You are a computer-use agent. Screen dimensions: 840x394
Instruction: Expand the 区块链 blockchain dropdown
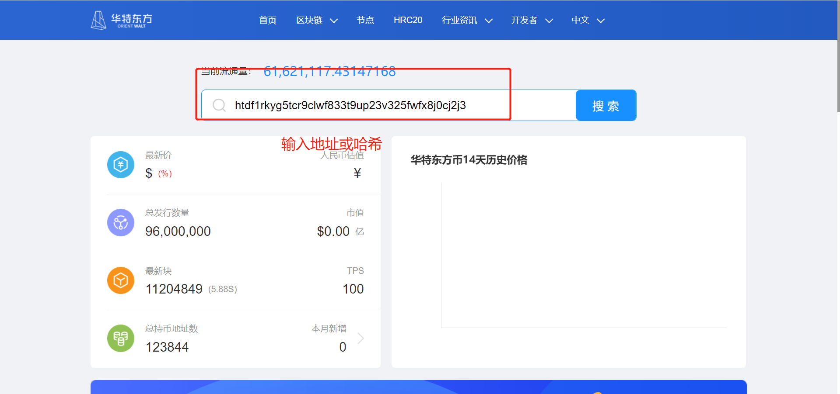317,20
